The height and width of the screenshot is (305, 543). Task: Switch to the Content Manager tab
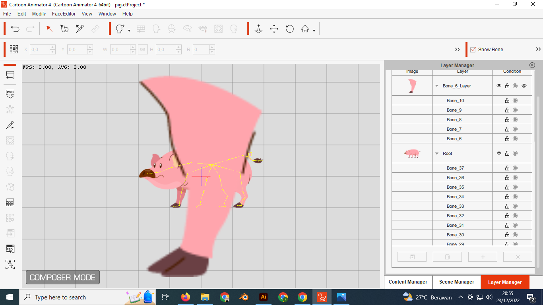pos(408,282)
